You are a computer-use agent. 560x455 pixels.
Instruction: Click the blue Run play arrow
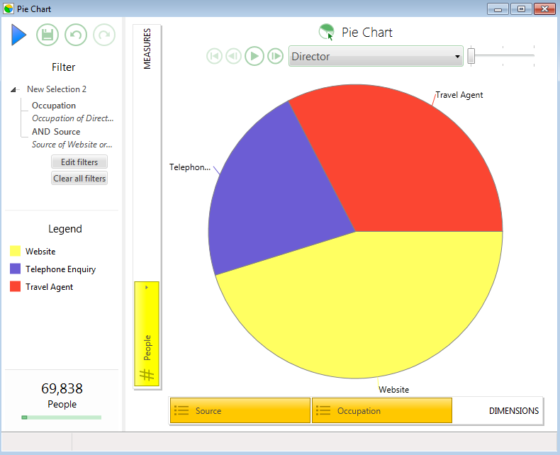click(x=18, y=35)
